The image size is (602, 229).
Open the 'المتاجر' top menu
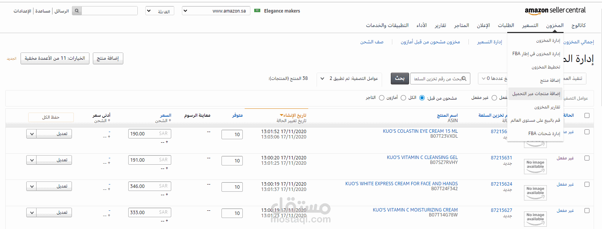coord(461,25)
